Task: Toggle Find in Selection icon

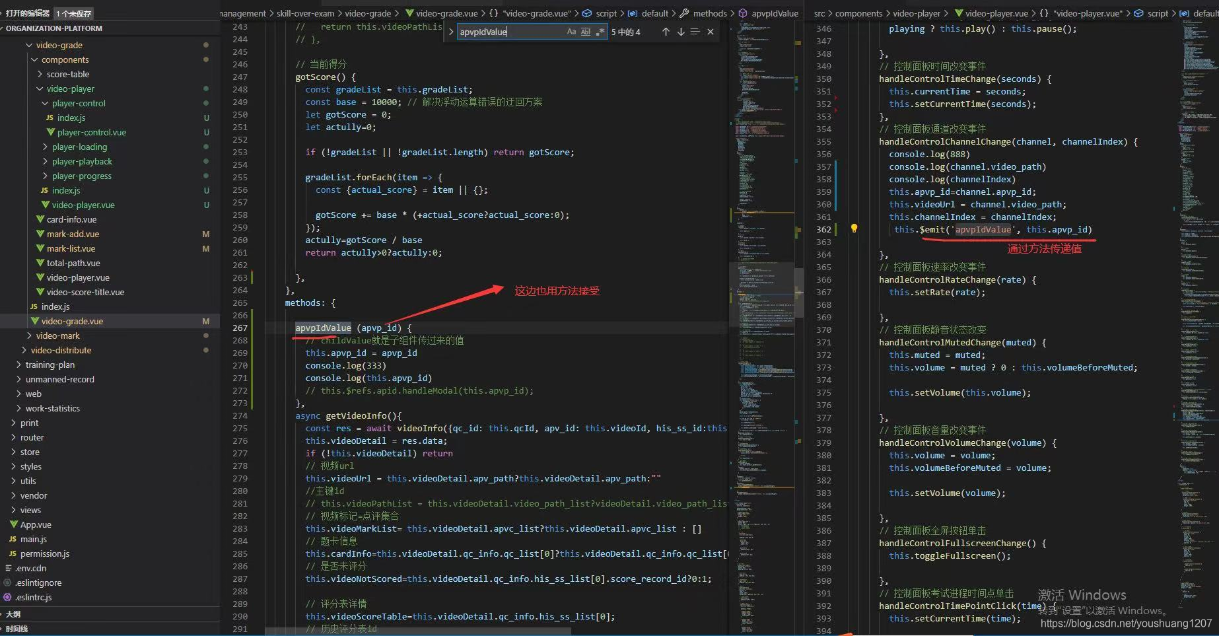Action: pyautogui.click(x=695, y=32)
